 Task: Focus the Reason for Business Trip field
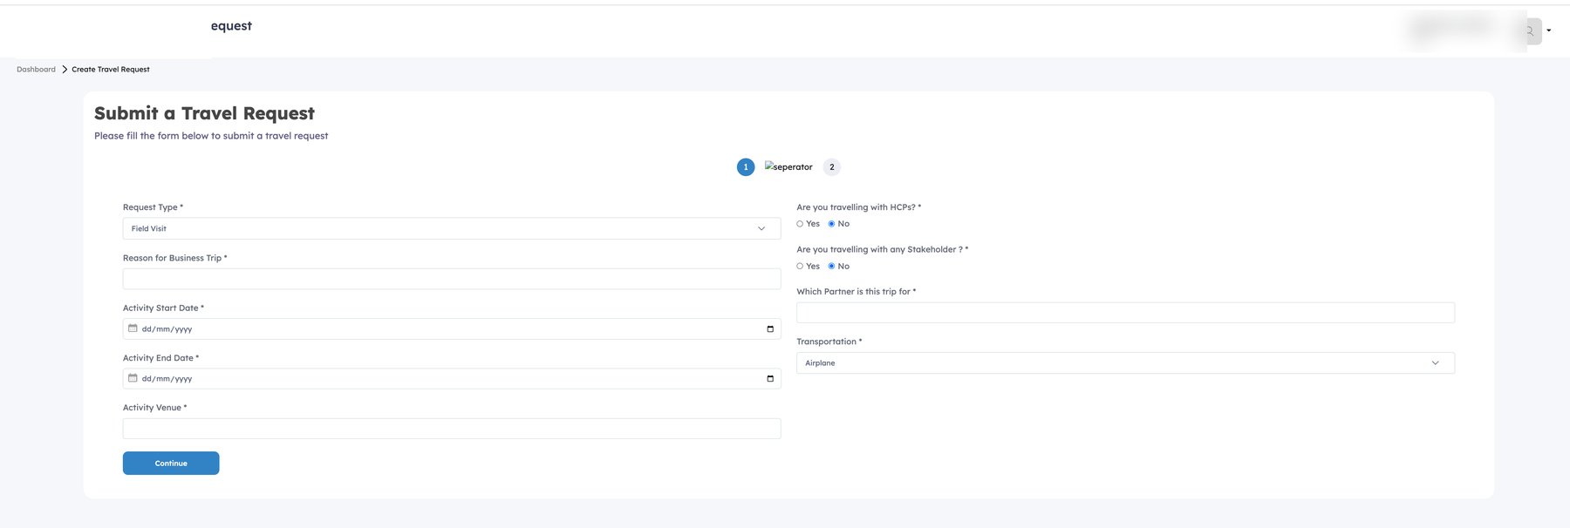452,279
